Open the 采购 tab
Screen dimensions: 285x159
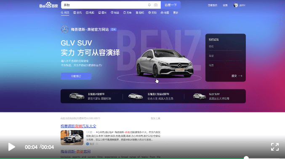coord(152,13)
